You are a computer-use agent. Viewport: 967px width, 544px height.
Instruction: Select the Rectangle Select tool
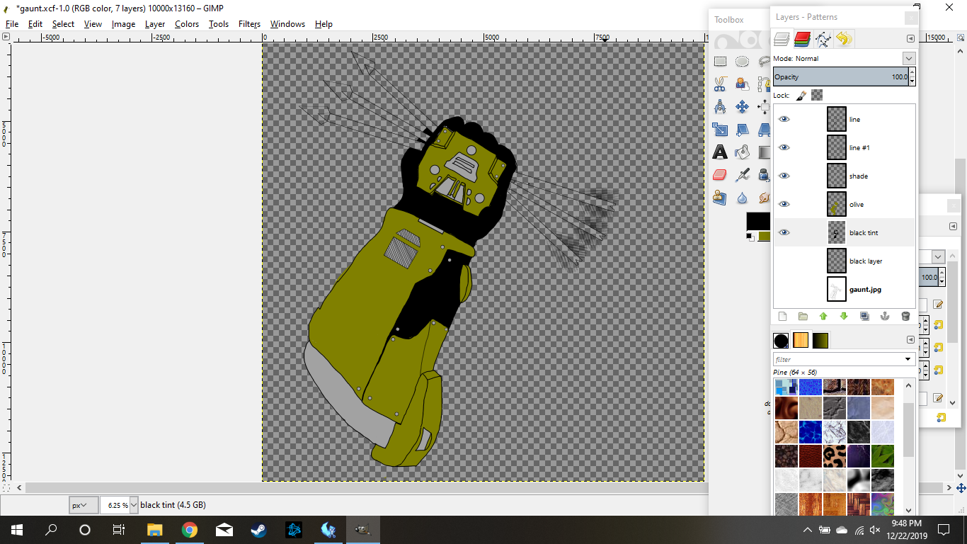click(720, 62)
